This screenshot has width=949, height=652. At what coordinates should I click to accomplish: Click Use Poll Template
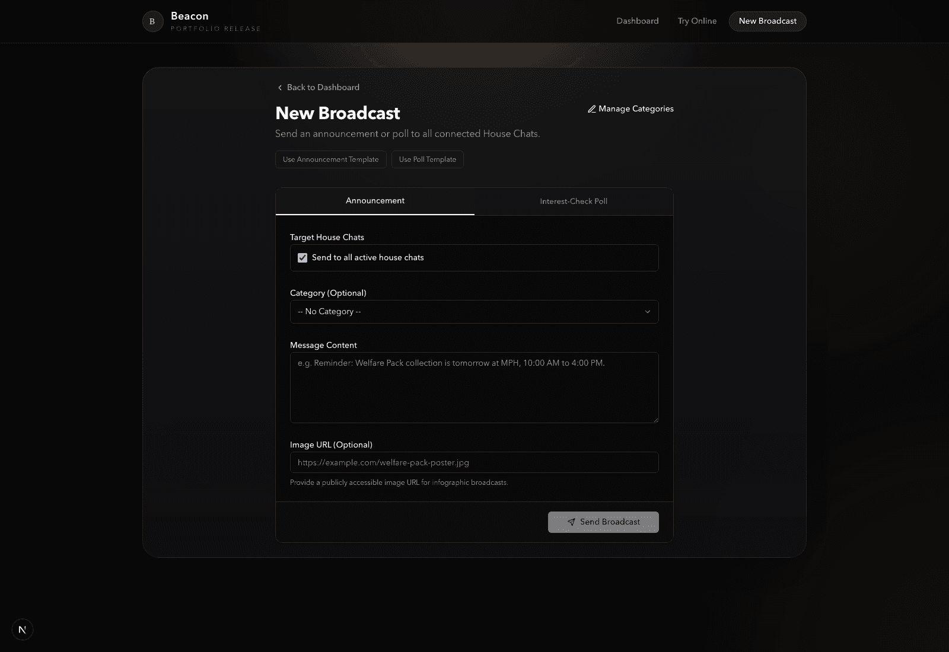(427, 159)
